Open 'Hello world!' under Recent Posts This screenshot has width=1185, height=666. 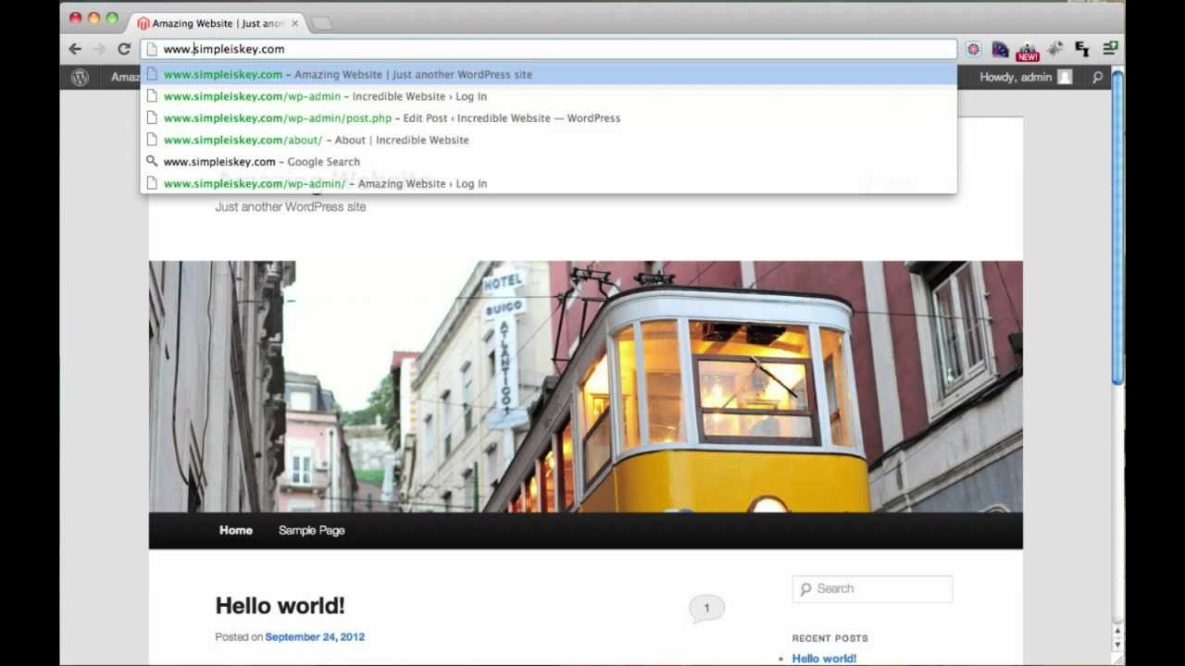pyautogui.click(x=824, y=659)
